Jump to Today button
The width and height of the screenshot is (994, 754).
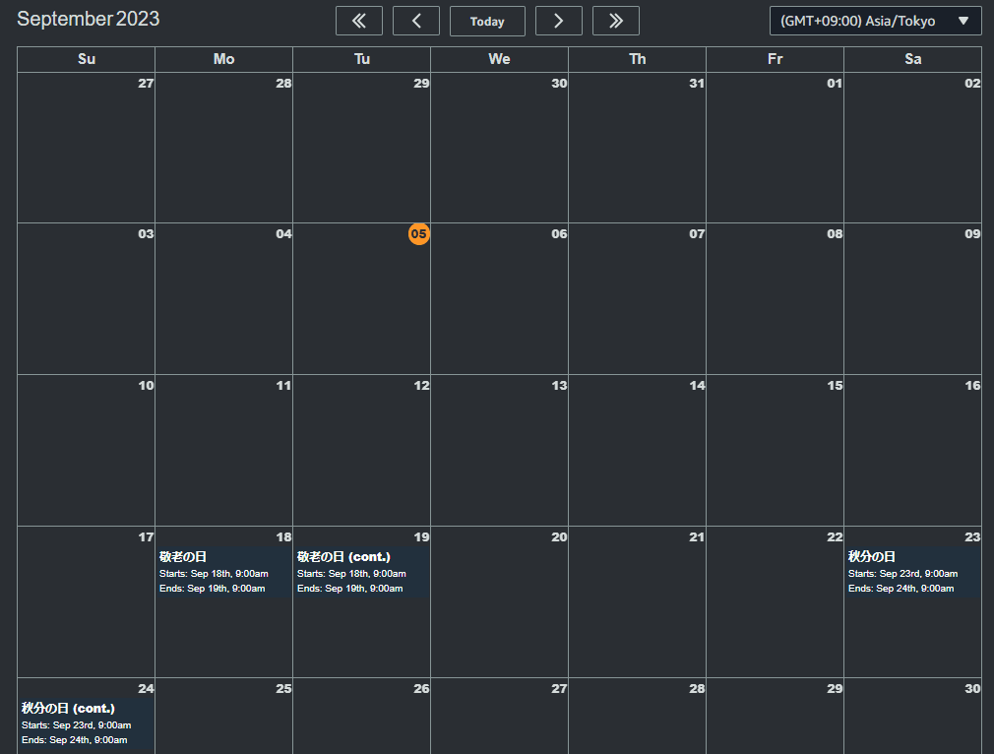(487, 21)
